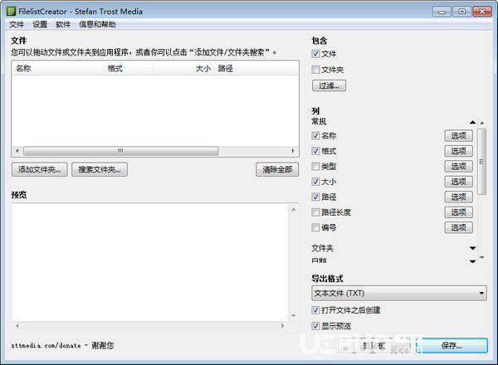Click the file list horizontal scrollbar thumb

tap(121, 151)
